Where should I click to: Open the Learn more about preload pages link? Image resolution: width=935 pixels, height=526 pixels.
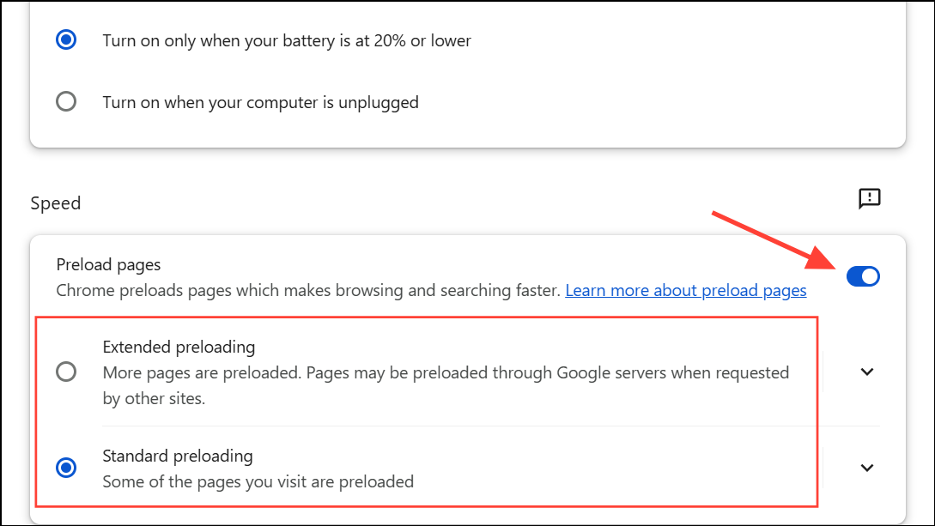tap(685, 291)
